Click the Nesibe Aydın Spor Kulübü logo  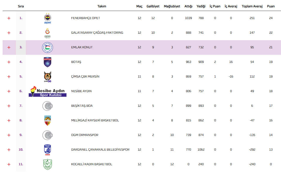click(47, 91)
